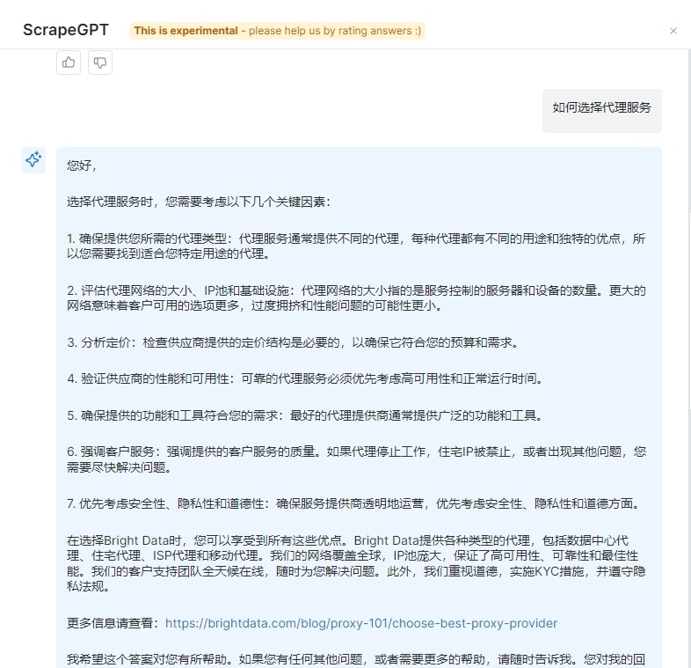The height and width of the screenshot is (668, 691).
Task: Rate the answer with the thumbs down icon
Action: [x=100, y=62]
